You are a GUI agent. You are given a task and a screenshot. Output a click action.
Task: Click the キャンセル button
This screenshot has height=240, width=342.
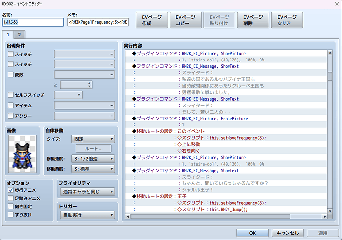coord(287,233)
